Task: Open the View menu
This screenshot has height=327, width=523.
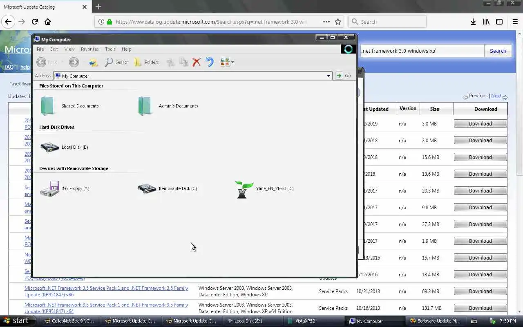Action: tap(69, 49)
